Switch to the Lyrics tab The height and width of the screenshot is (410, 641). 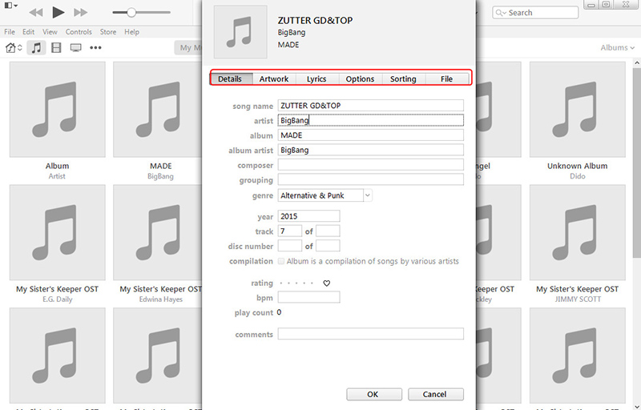coord(316,78)
